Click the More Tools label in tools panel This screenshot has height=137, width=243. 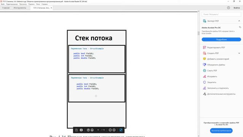[221, 94]
